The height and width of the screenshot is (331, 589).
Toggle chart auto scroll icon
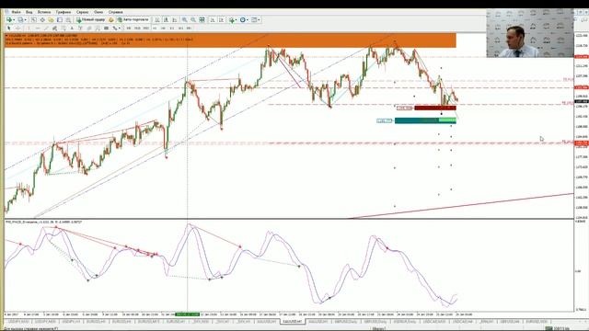coord(213,19)
